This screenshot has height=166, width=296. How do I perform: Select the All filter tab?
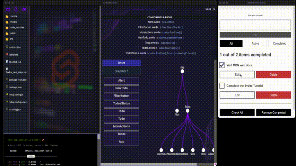231,44
